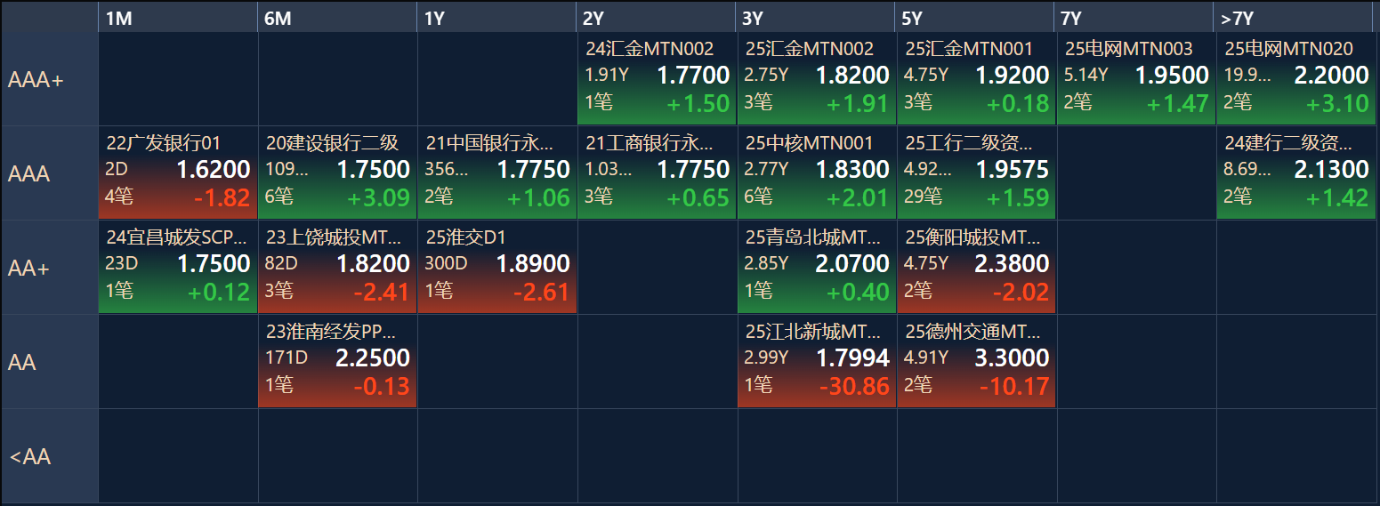Select the 25德州交通MT bond tile
The width and height of the screenshot is (1380, 506).
click(x=976, y=361)
